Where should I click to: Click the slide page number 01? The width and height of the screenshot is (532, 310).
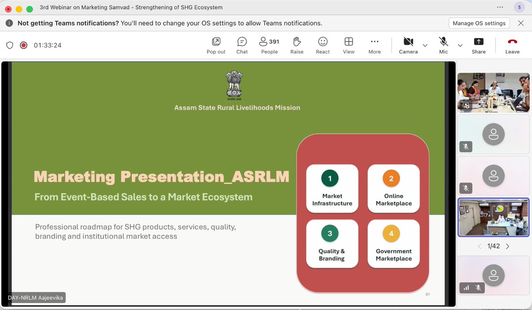[427, 294]
